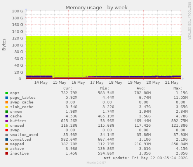Screen dimensions: 193x167
Task: Click the orange swap_cache legend swatch
Action: (x=7, y=102)
